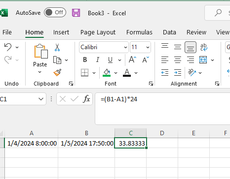This screenshot has height=179, width=230.
Task: Click the Undo arrow icon
Action: pyautogui.click(x=8, y=47)
